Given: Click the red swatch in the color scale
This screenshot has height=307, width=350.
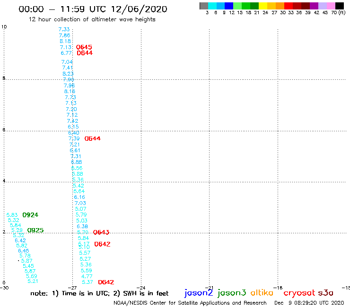Looking at the screenshot, I should 289,6.
